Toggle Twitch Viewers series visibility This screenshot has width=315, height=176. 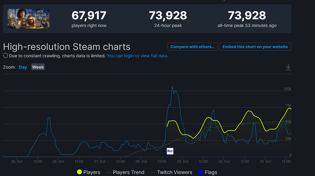[x=171, y=172]
